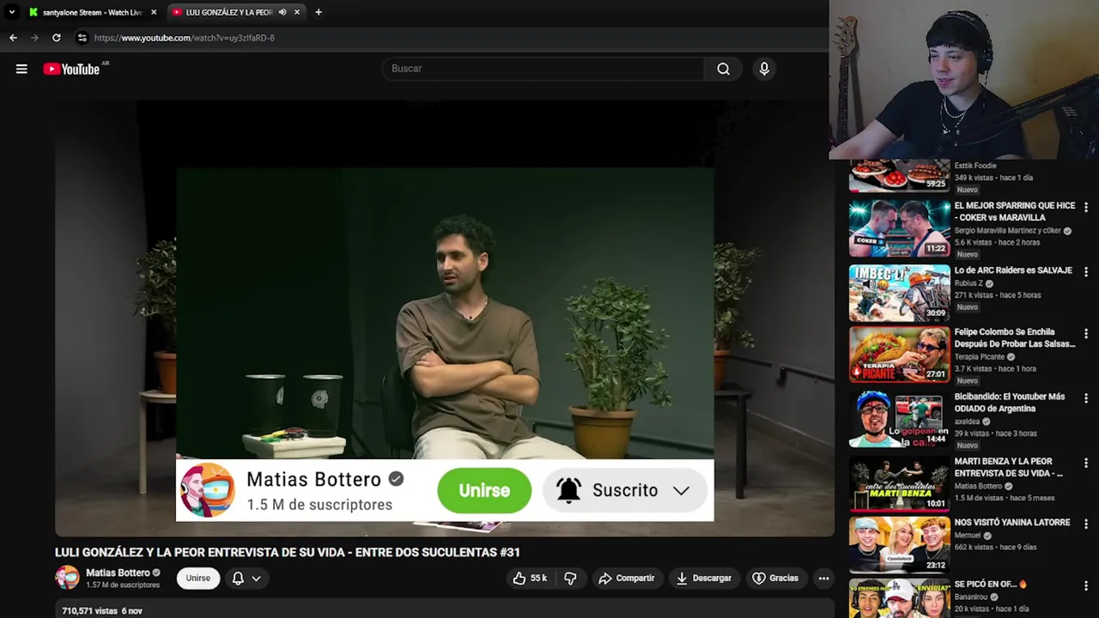The image size is (1099, 618).
Task: Open options for Bicibandido video
Action: [x=1086, y=399]
